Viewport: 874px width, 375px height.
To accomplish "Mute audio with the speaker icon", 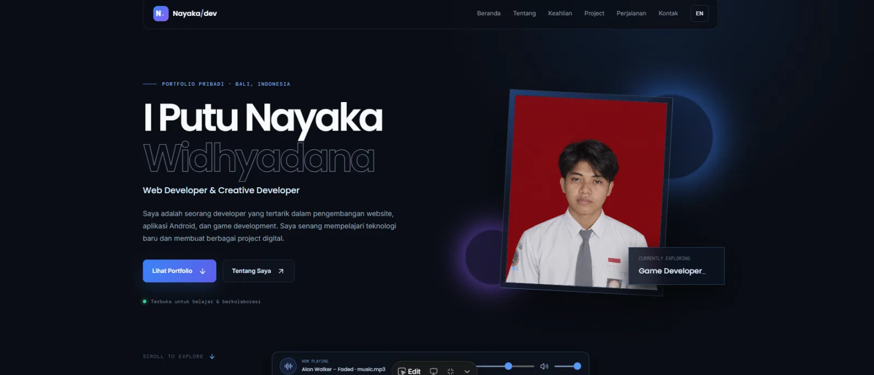I will 544,366.
